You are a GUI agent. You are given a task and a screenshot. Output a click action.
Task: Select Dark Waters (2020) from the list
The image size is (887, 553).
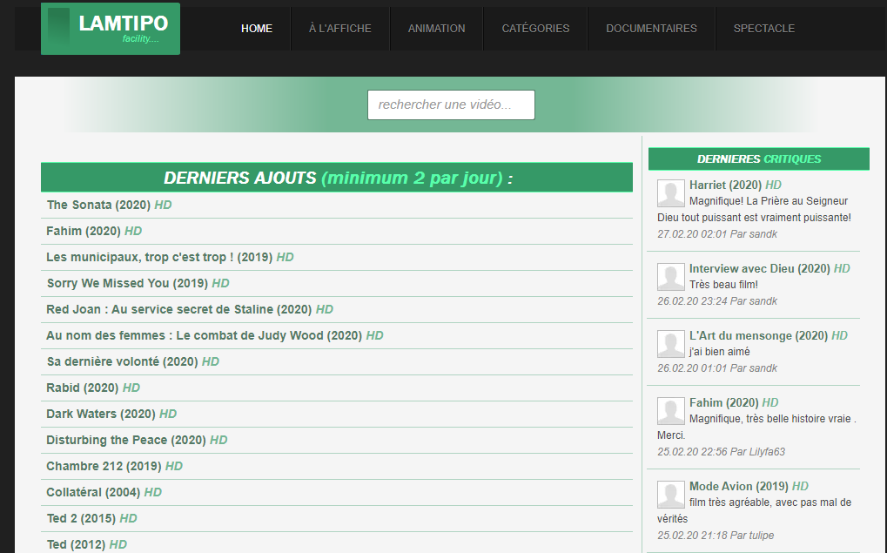[101, 414]
